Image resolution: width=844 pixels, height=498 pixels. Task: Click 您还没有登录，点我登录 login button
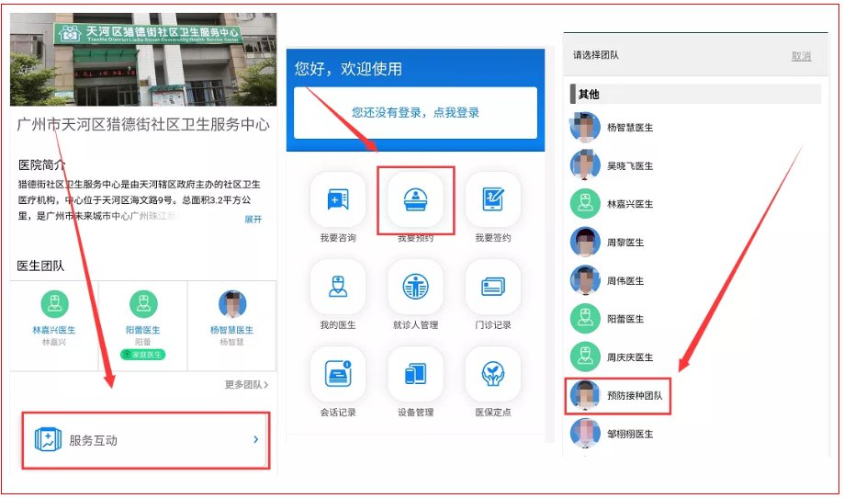pos(415,113)
